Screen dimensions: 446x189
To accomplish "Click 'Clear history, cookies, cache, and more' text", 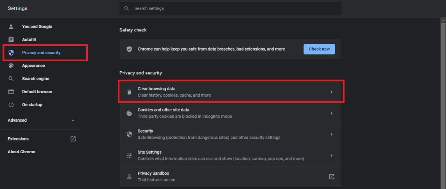I will [174, 95].
